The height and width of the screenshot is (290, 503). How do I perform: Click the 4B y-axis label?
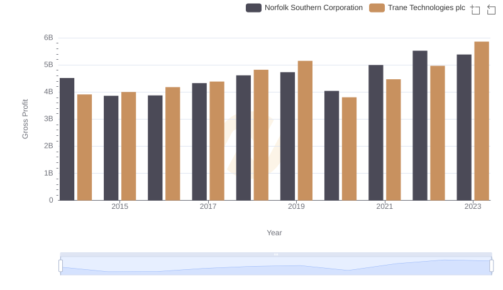point(48,92)
